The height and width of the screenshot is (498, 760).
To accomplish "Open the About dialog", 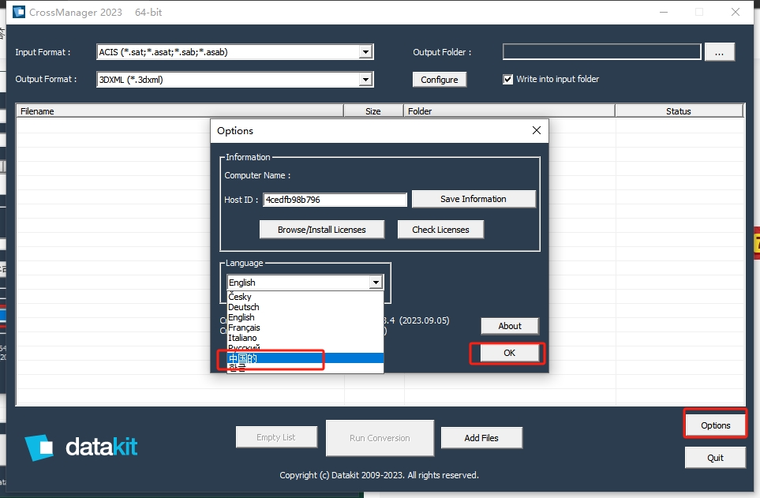I will point(509,326).
